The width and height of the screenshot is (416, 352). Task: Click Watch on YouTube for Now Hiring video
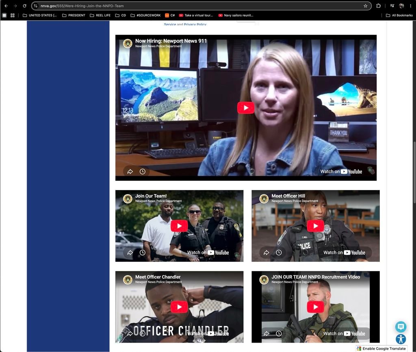[x=341, y=171]
